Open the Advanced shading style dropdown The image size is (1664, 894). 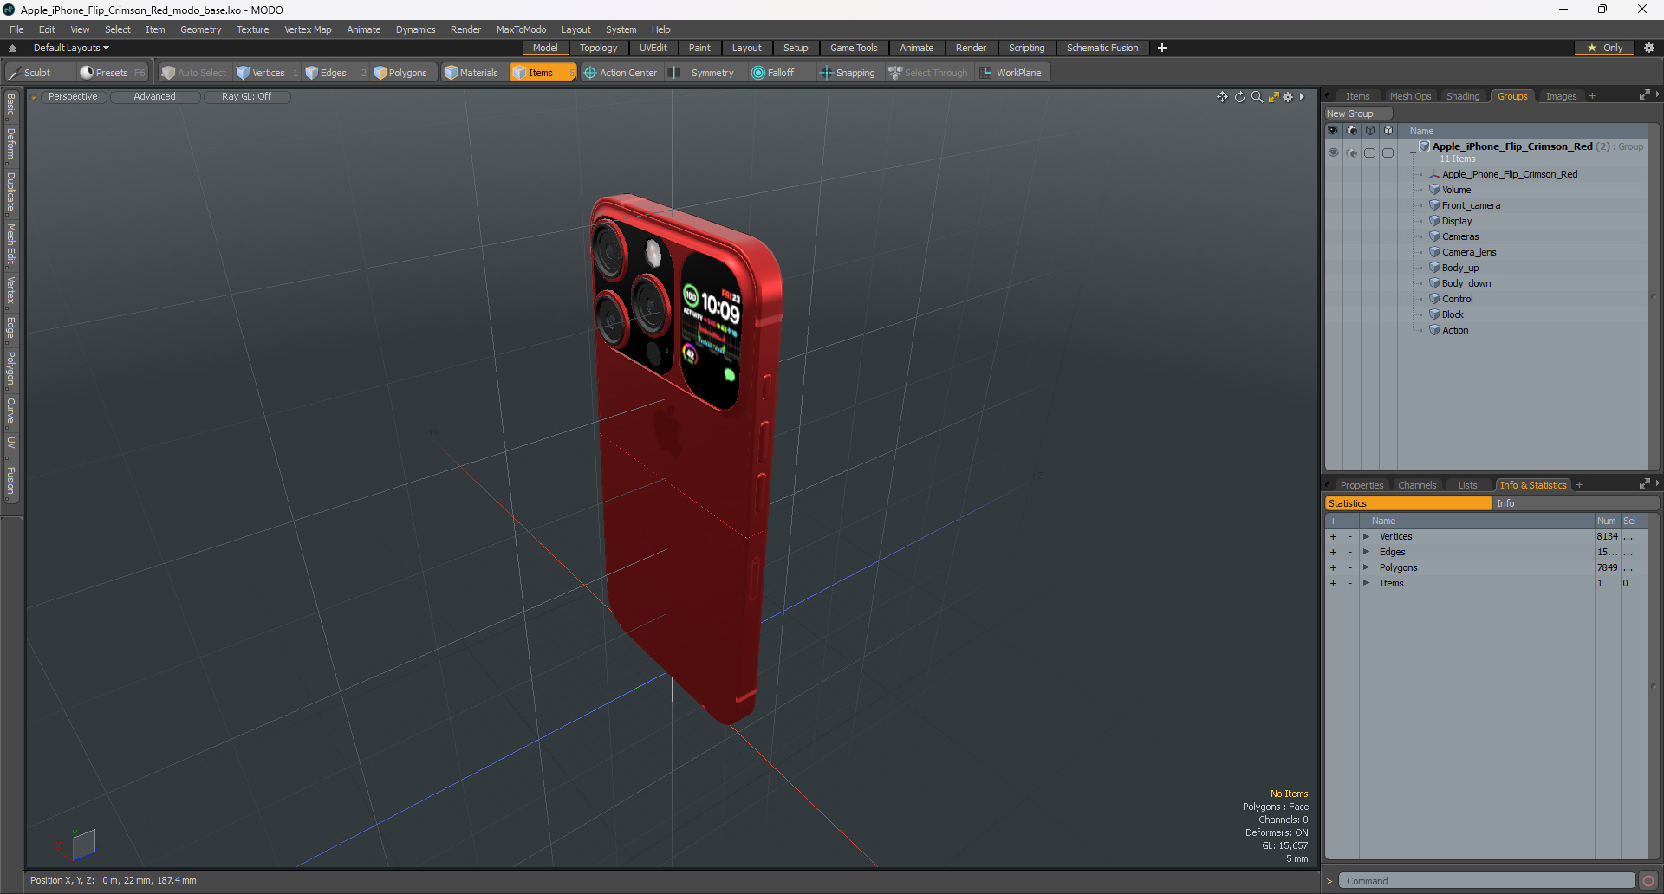155,97
